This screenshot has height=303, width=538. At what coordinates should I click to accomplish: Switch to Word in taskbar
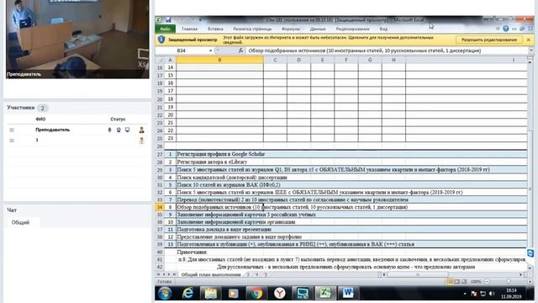(348, 293)
